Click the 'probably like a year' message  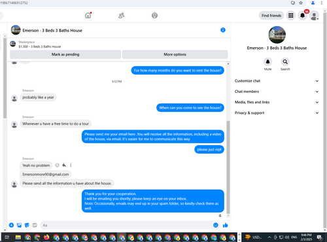point(38,97)
